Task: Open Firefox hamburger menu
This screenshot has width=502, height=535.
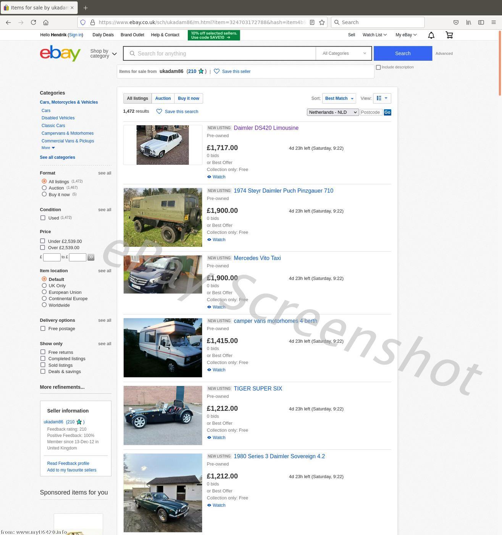Action: pyautogui.click(x=493, y=23)
